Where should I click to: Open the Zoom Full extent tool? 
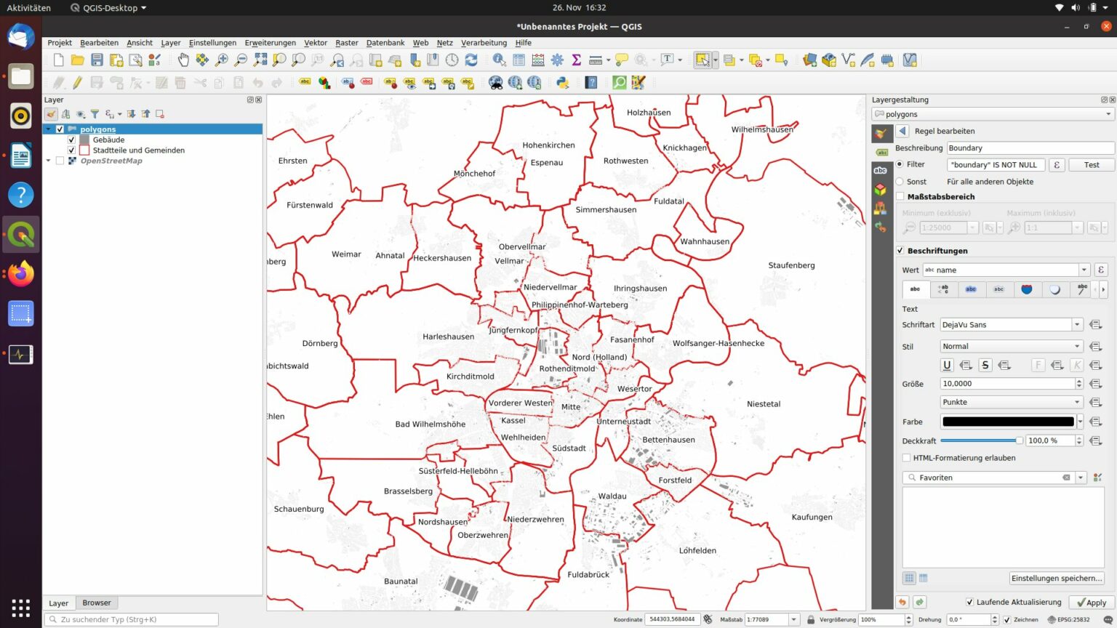pyautogui.click(x=260, y=60)
